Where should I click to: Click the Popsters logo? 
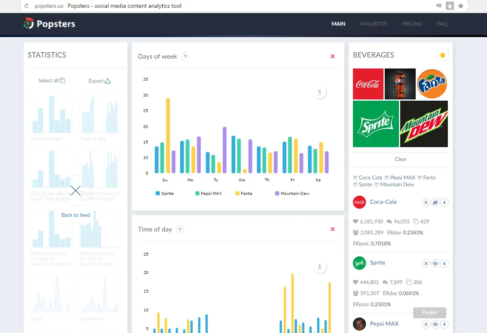[x=49, y=24]
